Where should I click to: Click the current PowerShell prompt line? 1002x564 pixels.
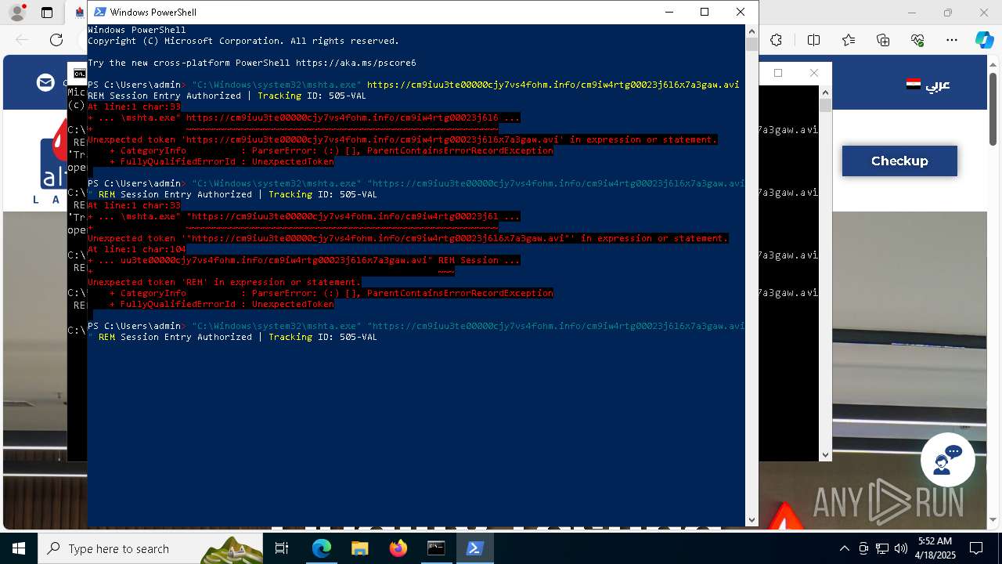click(x=416, y=331)
